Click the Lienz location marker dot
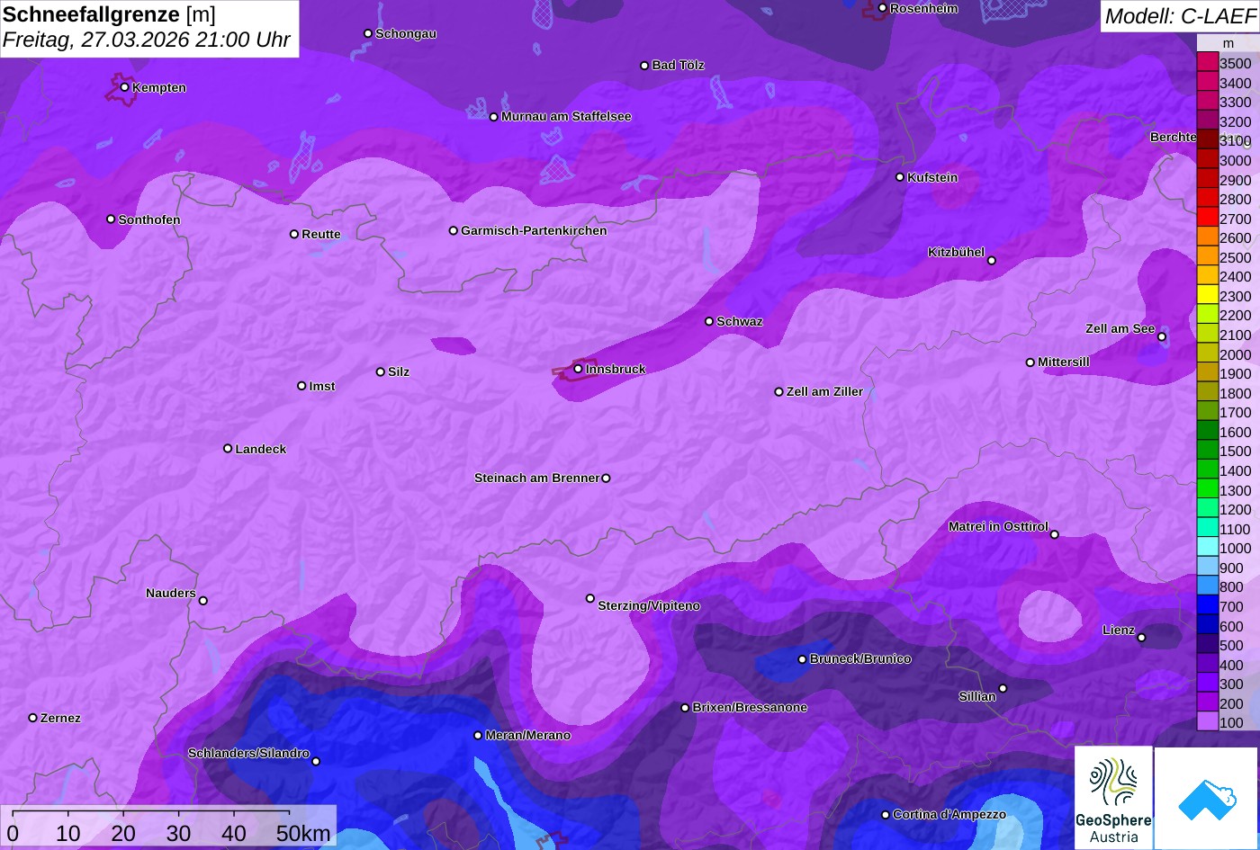The image size is (1260, 850). [x=1141, y=638]
